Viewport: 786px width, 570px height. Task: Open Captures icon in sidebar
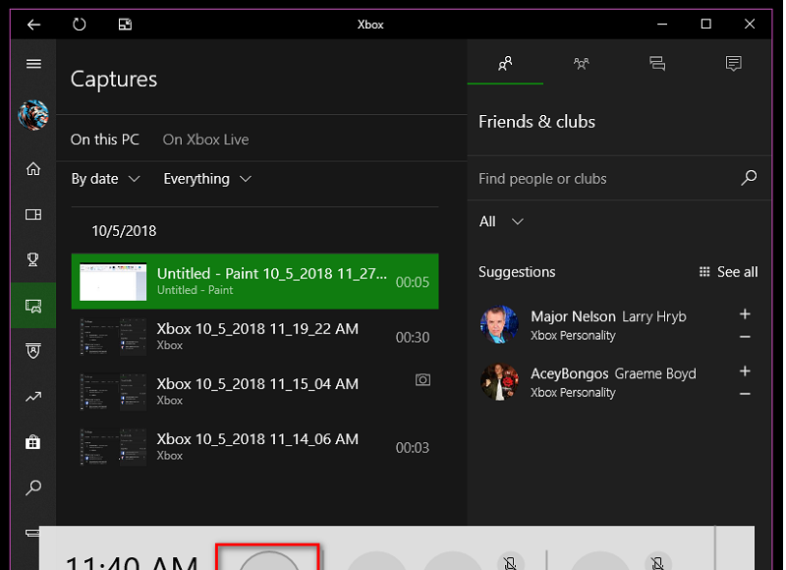[x=33, y=306]
